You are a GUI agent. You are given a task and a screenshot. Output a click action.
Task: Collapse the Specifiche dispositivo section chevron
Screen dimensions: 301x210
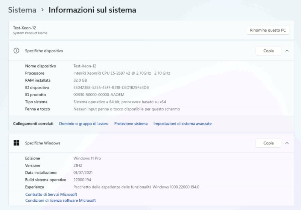coord(287,51)
